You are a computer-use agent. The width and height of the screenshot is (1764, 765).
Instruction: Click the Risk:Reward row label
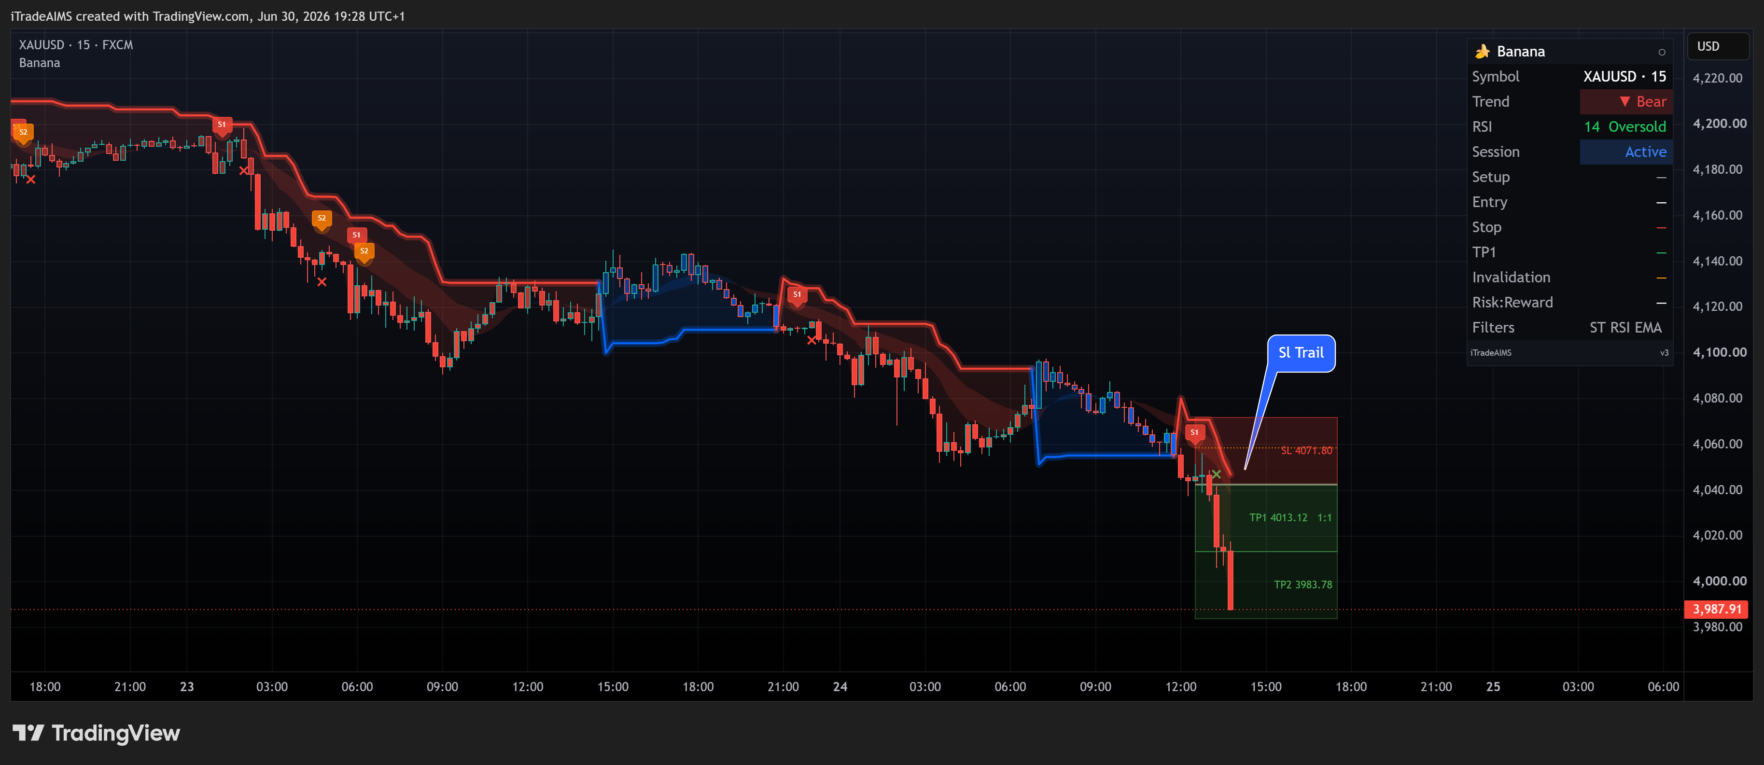point(1512,302)
